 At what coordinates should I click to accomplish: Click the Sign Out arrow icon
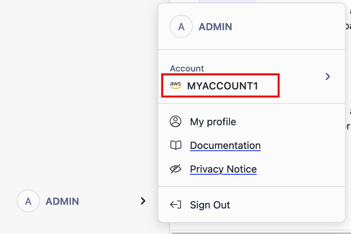175,205
